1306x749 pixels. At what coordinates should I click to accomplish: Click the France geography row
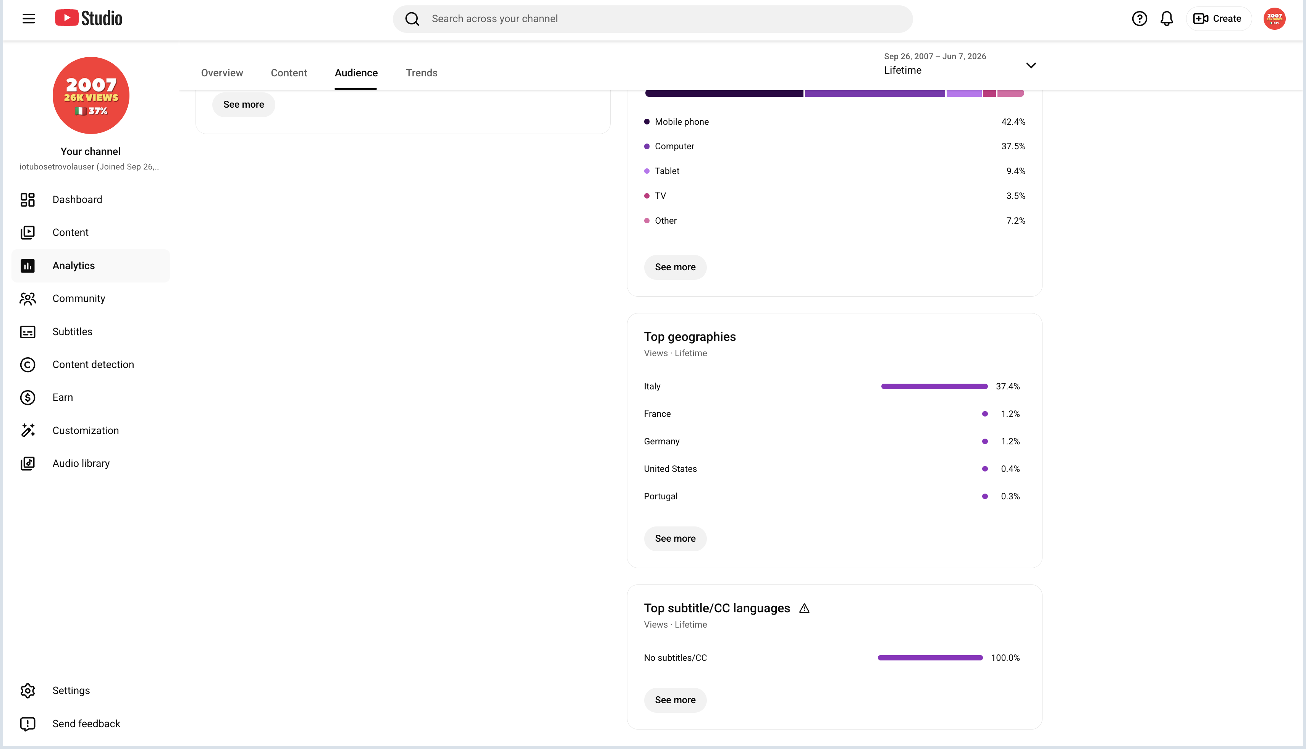[x=832, y=414]
